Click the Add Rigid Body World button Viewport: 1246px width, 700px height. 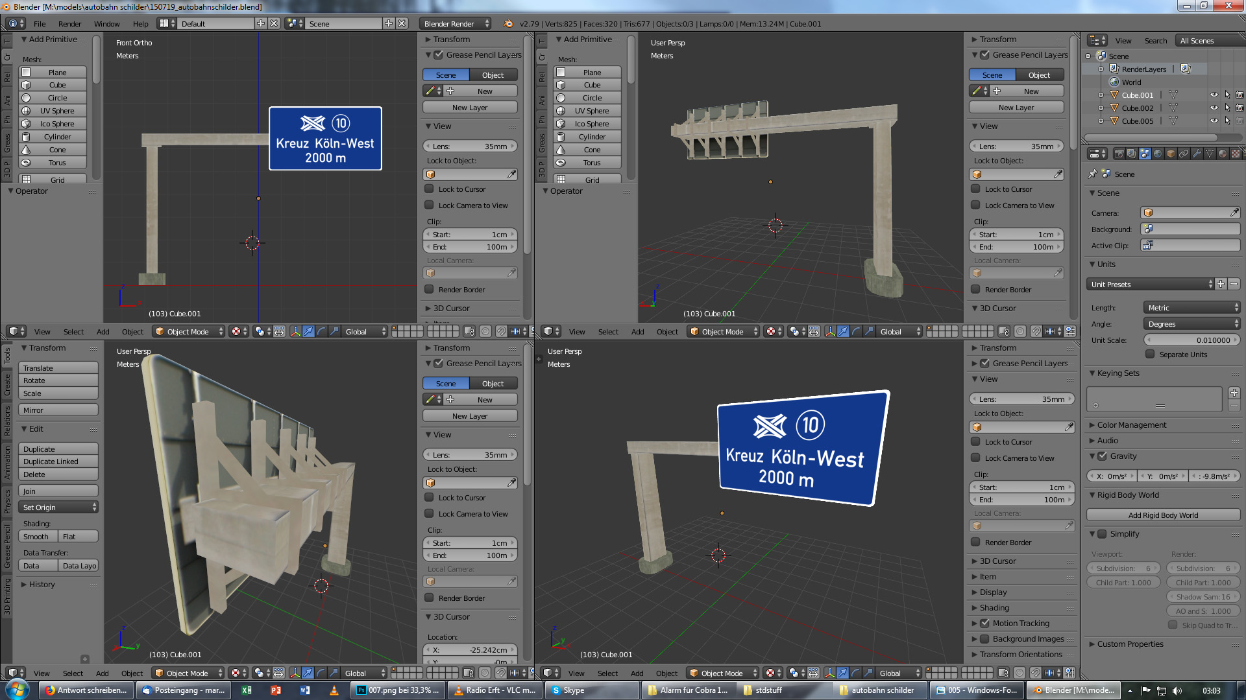tap(1163, 515)
